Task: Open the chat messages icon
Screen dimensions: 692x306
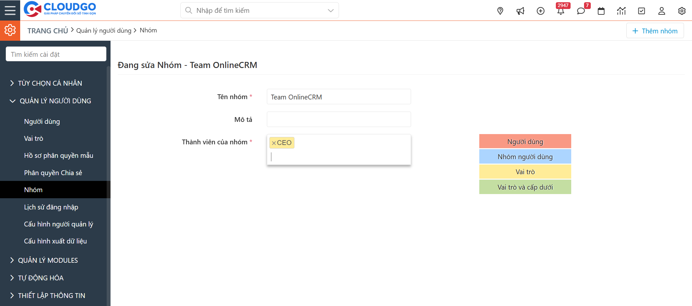Action: tap(581, 11)
